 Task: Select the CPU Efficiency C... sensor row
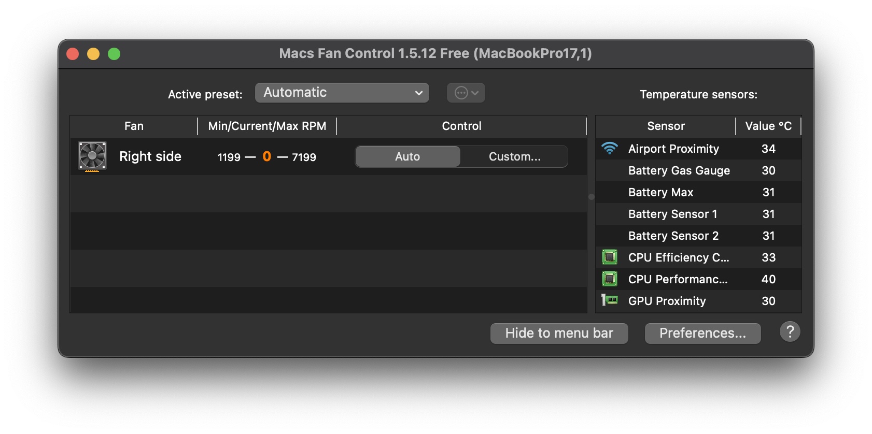(x=698, y=257)
